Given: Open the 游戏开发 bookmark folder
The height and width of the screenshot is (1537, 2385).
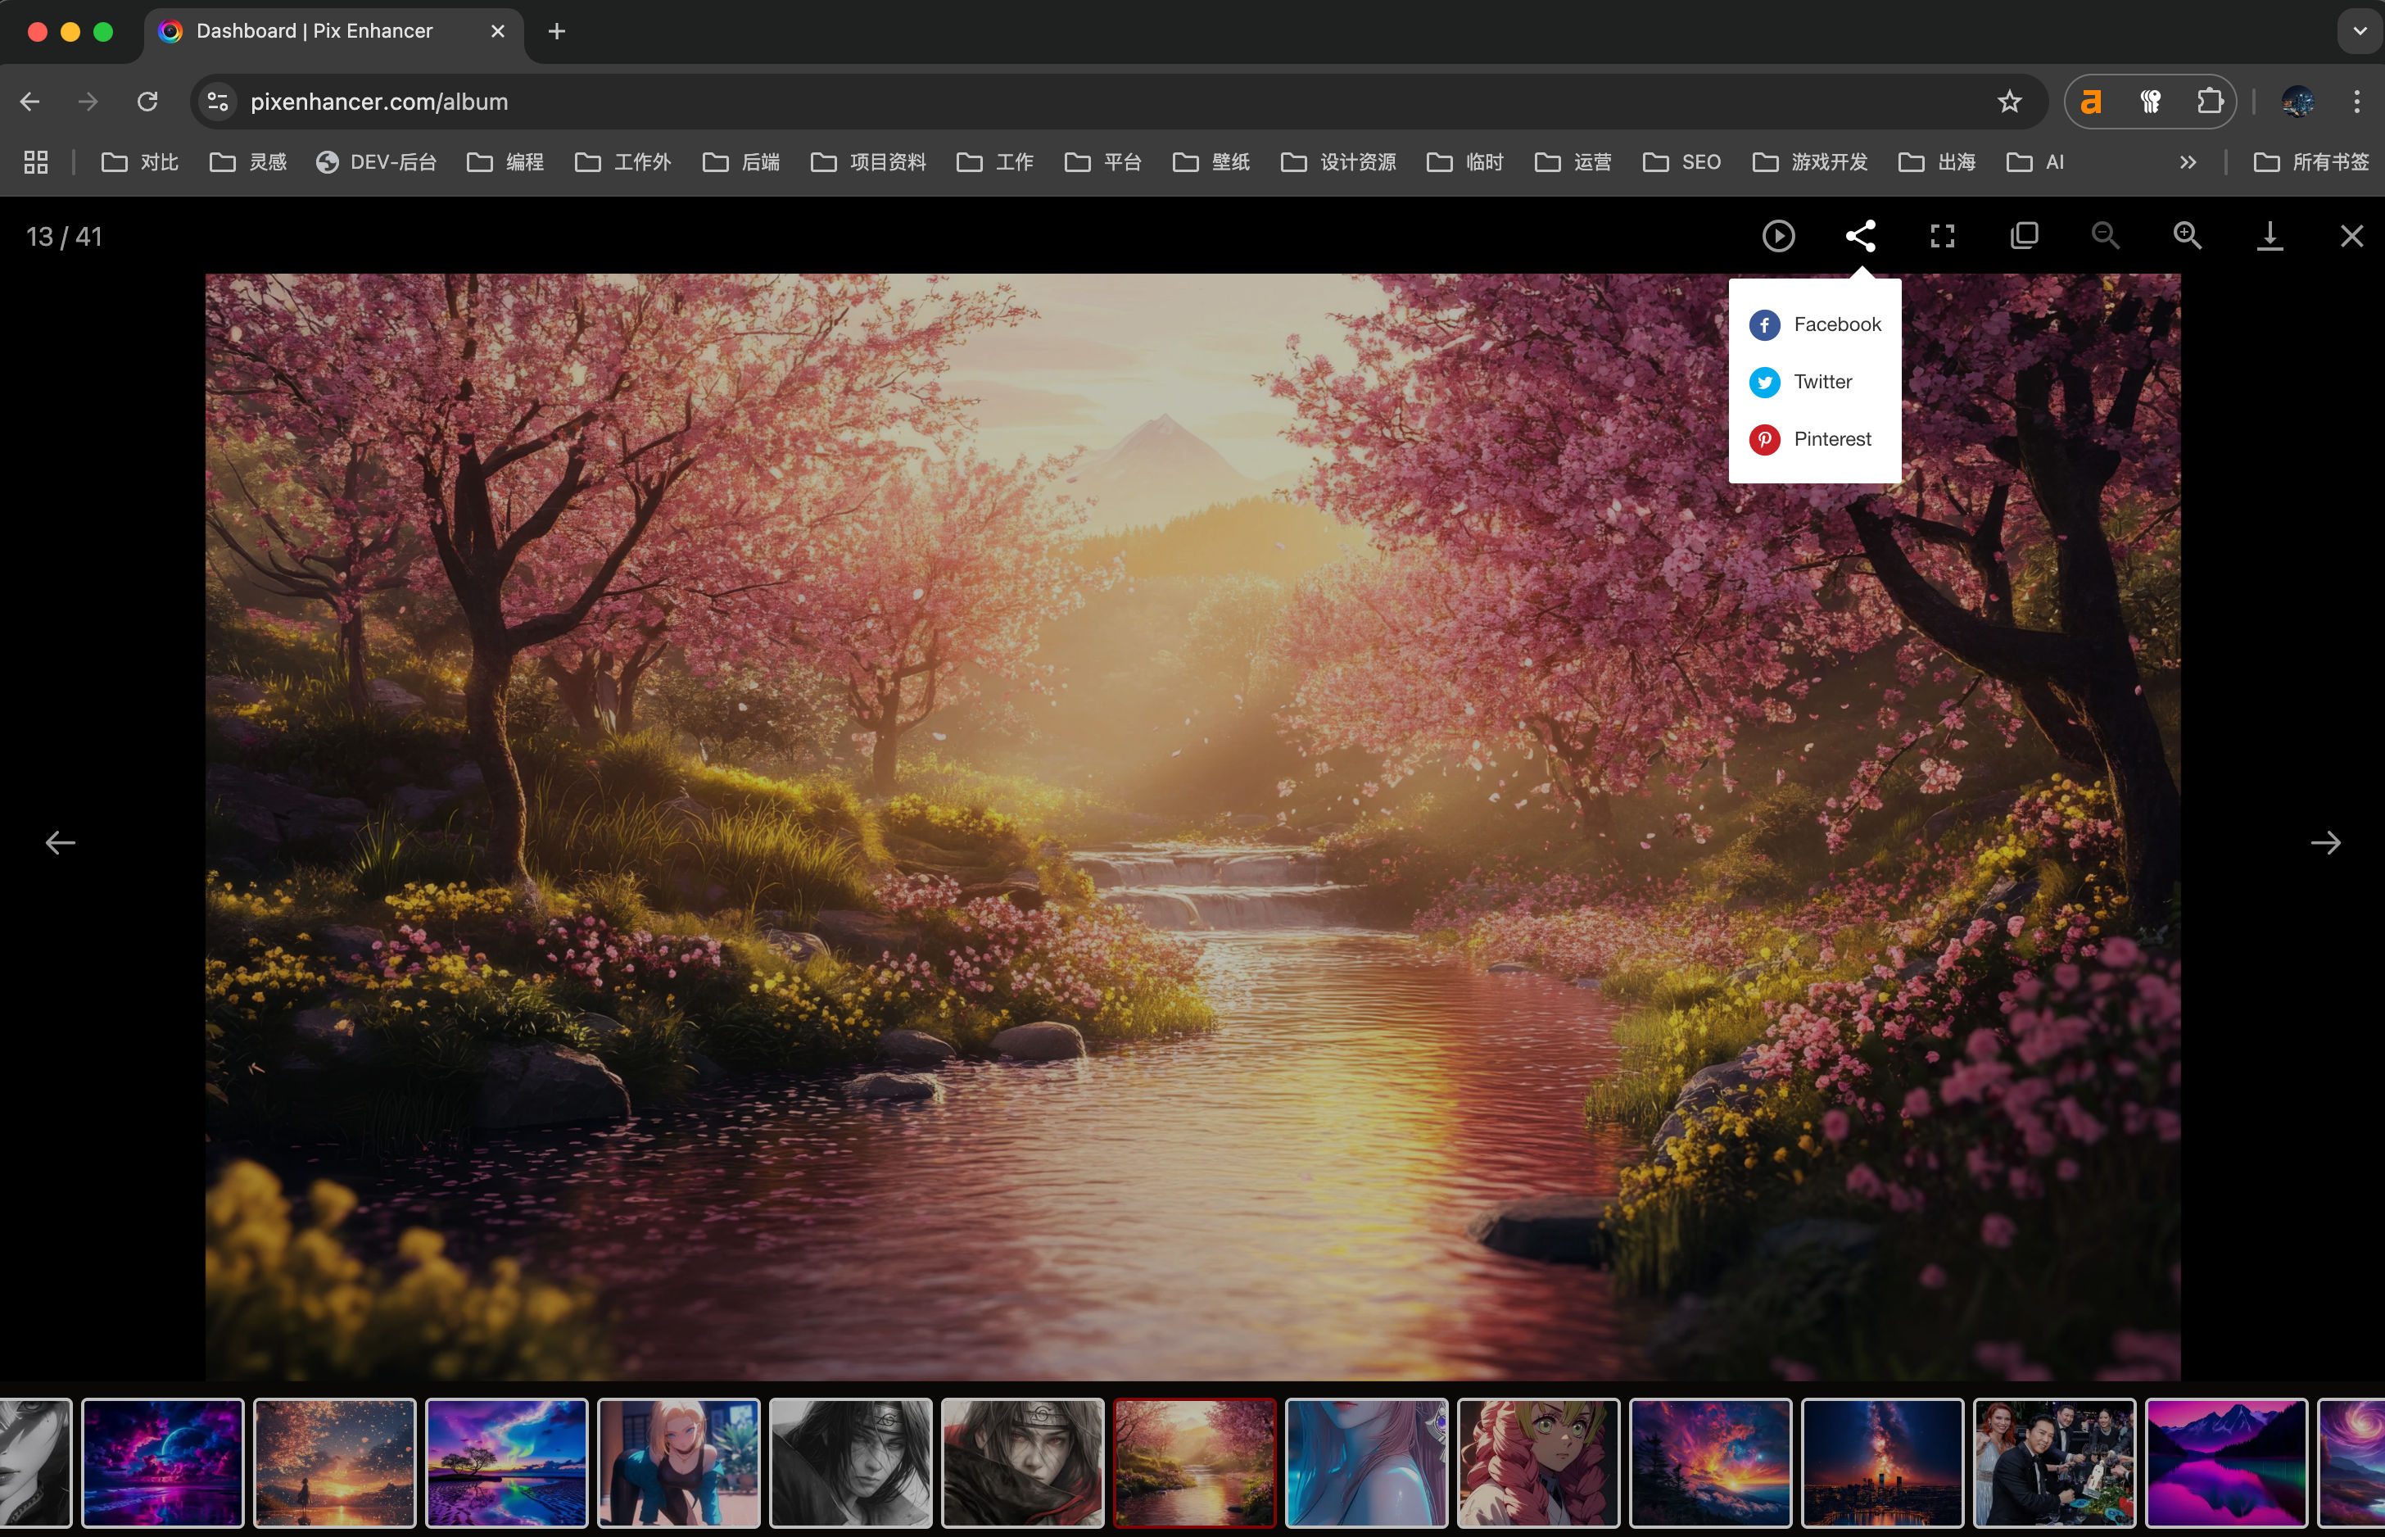Looking at the screenshot, I should point(1810,161).
